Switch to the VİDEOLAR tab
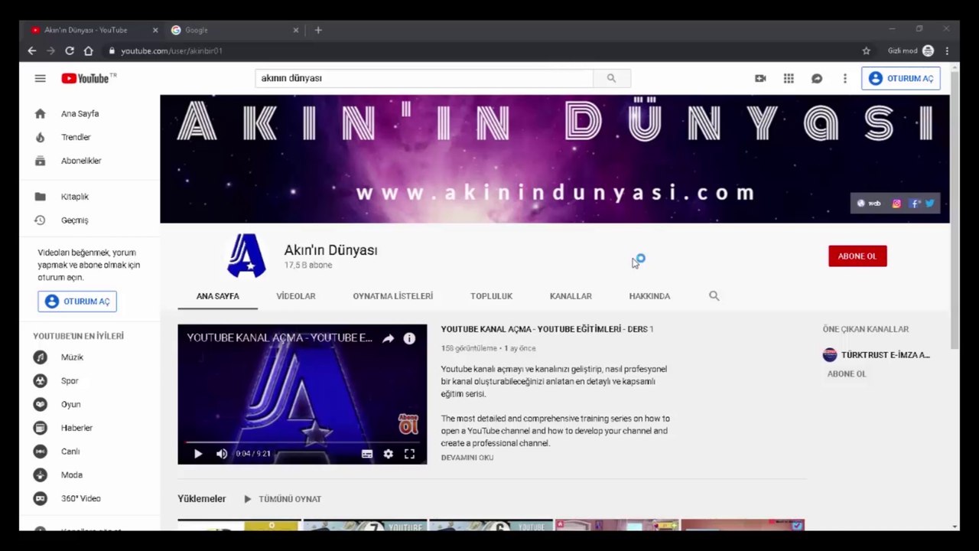 click(x=296, y=296)
